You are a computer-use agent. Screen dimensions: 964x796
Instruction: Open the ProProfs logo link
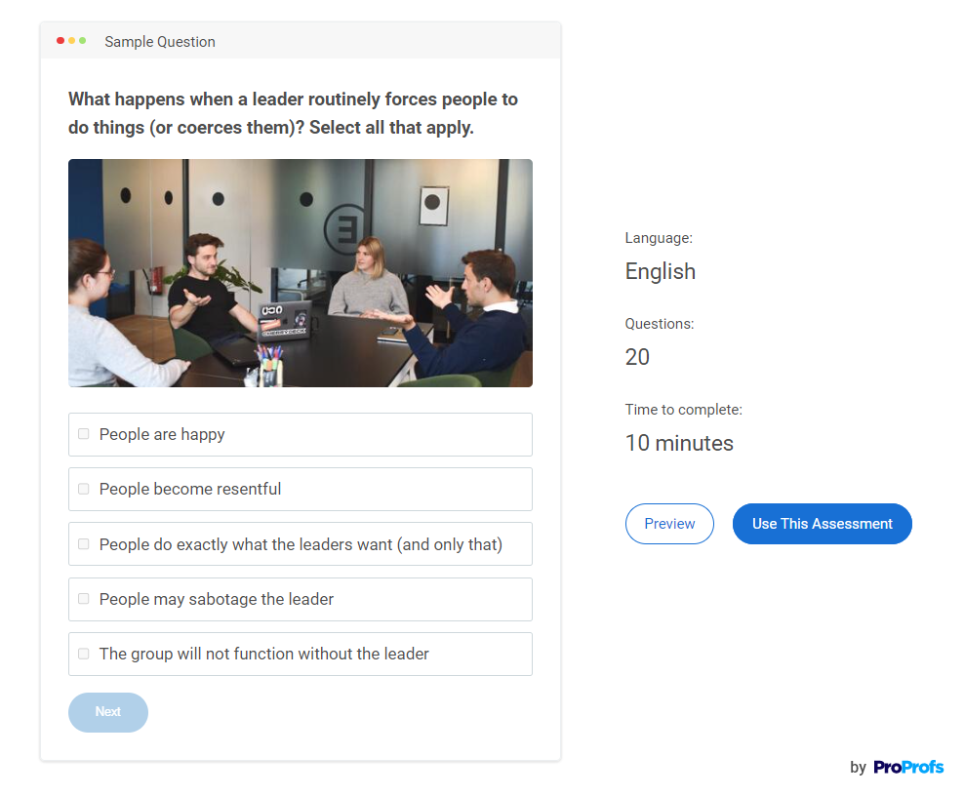click(x=908, y=767)
